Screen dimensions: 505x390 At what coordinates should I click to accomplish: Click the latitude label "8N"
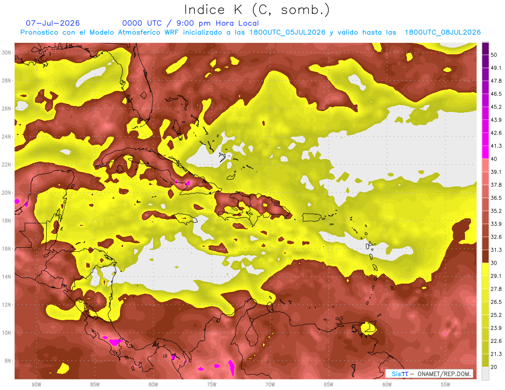tap(8, 361)
